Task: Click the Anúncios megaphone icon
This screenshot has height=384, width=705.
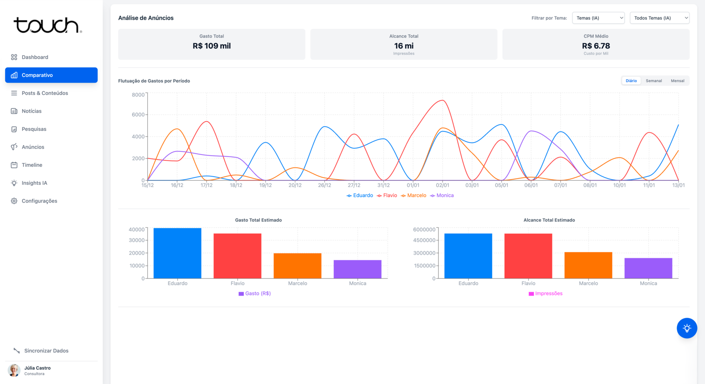Action: coord(14,147)
